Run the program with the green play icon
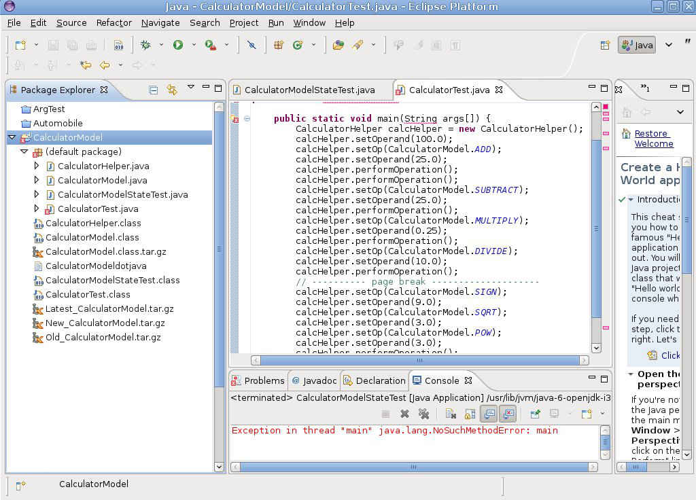 click(178, 45)
